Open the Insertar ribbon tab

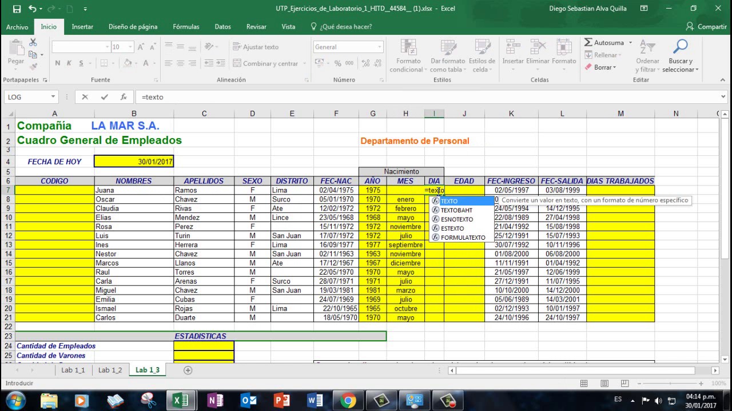[83, 26]
